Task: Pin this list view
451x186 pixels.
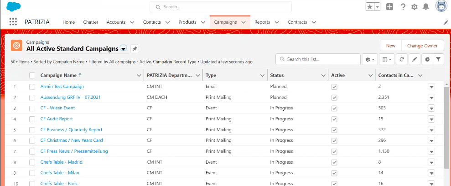Action: (135, 49)
